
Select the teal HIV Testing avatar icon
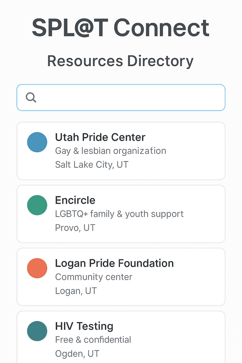[37, 331]
